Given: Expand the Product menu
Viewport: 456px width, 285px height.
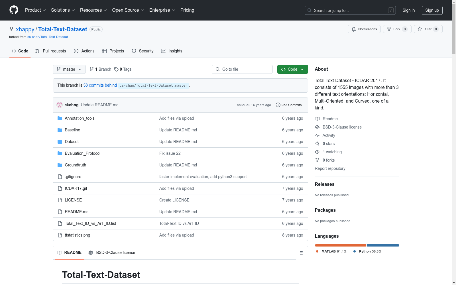Looking at the screenshot, I should (35, 10).
